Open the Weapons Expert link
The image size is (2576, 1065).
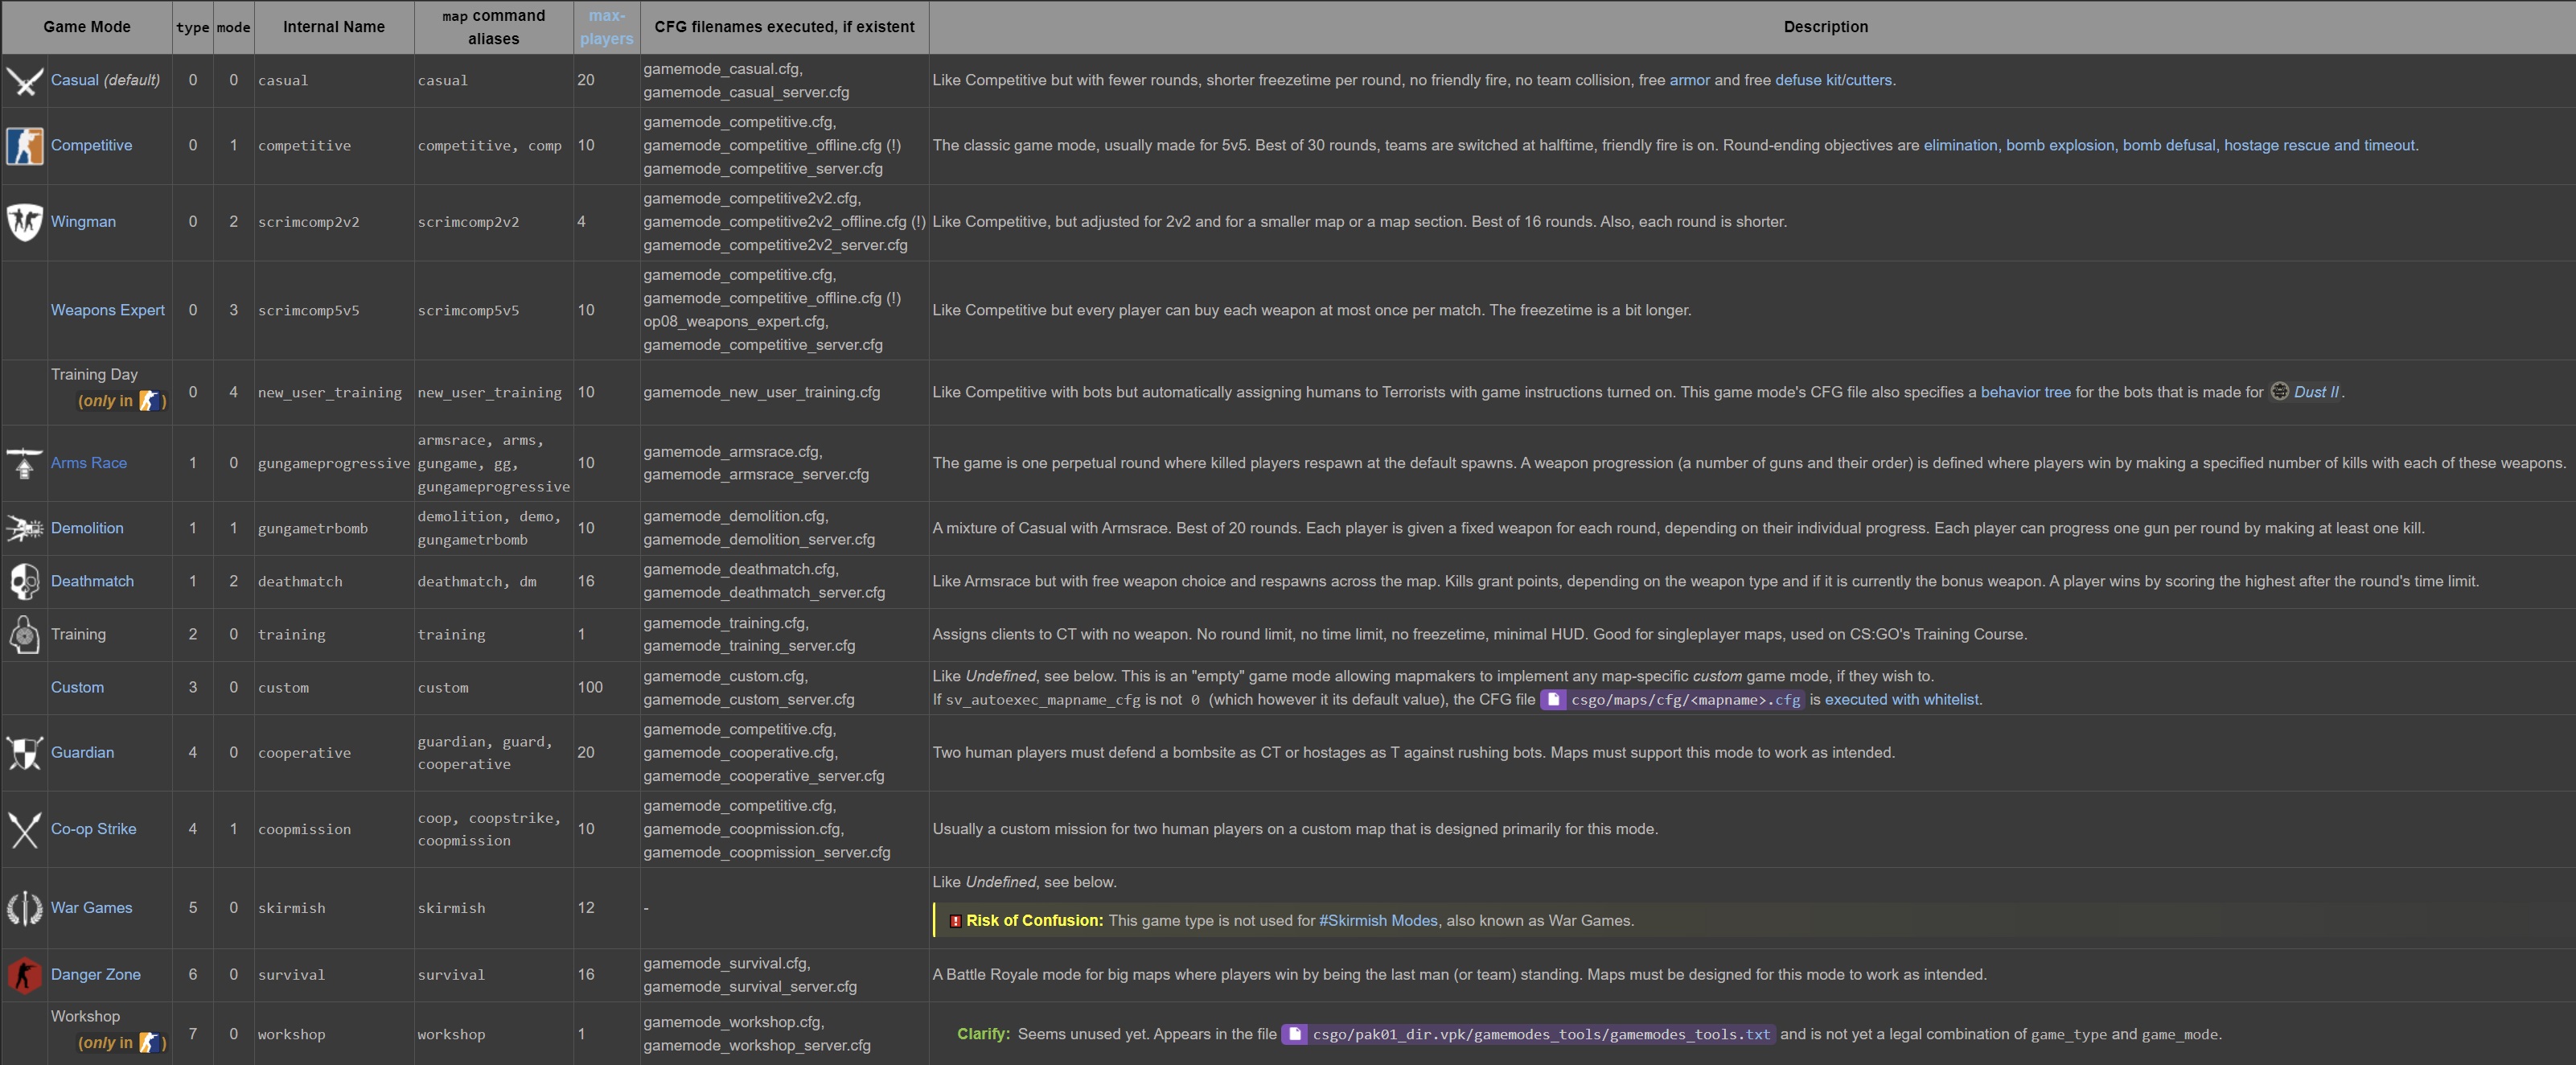tap(107, 310)
